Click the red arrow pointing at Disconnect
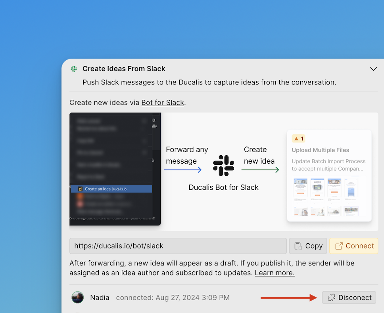This screenshot has height=313, width=384. pyautogui.click(x=289, y=298)
